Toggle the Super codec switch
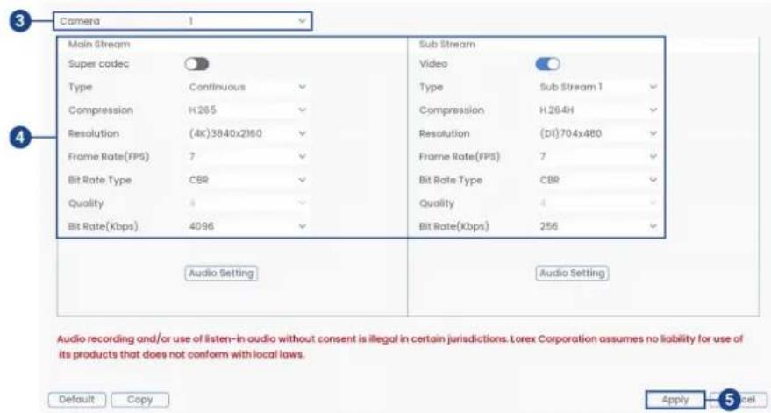771x413 pixels. [196, 64]
